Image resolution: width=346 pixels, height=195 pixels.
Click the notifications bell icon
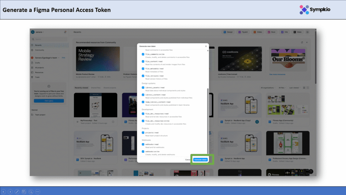65,32
